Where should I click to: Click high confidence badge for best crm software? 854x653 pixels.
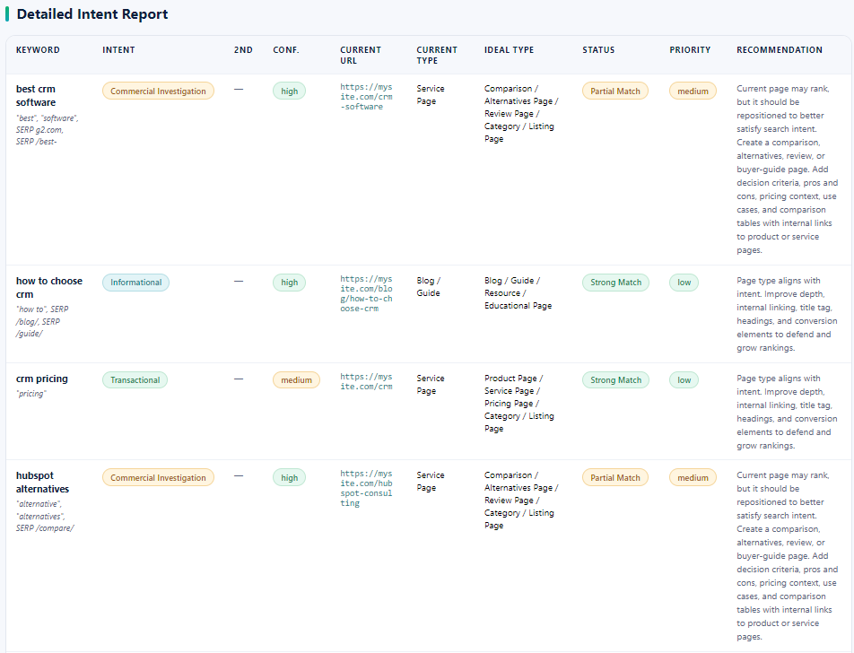pyautogui.click(x=289, y=91)
